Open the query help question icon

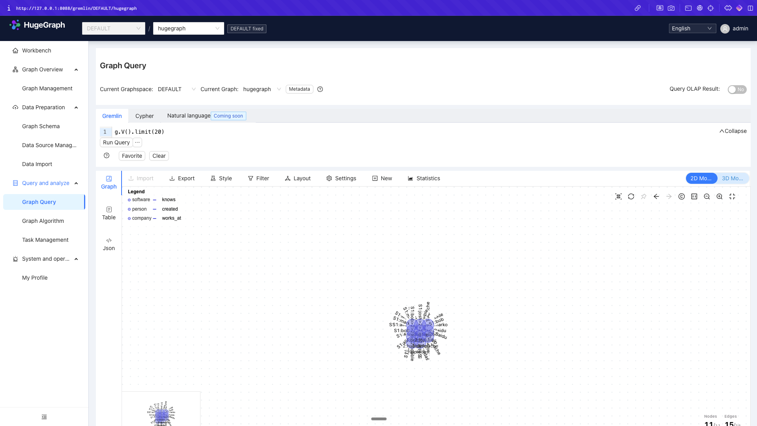[107, 155]
